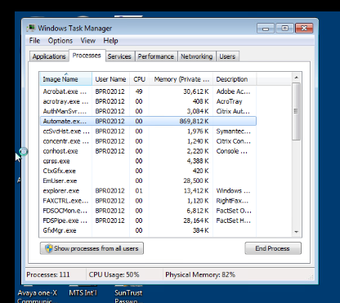Sort by the User Name column header

click(110, 79)
